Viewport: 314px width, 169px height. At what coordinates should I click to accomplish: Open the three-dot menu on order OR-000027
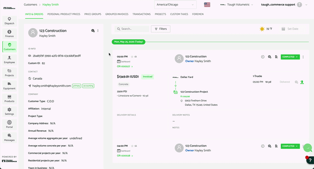(303, 57)
